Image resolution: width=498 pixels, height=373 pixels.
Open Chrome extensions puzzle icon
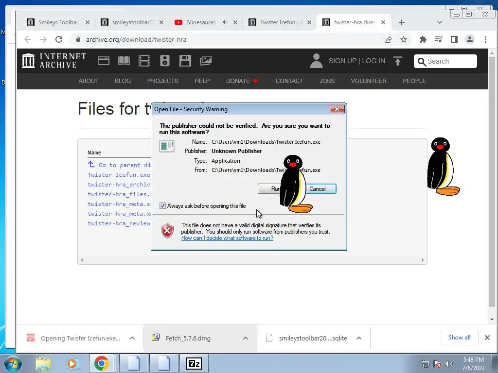pos(423,39)
